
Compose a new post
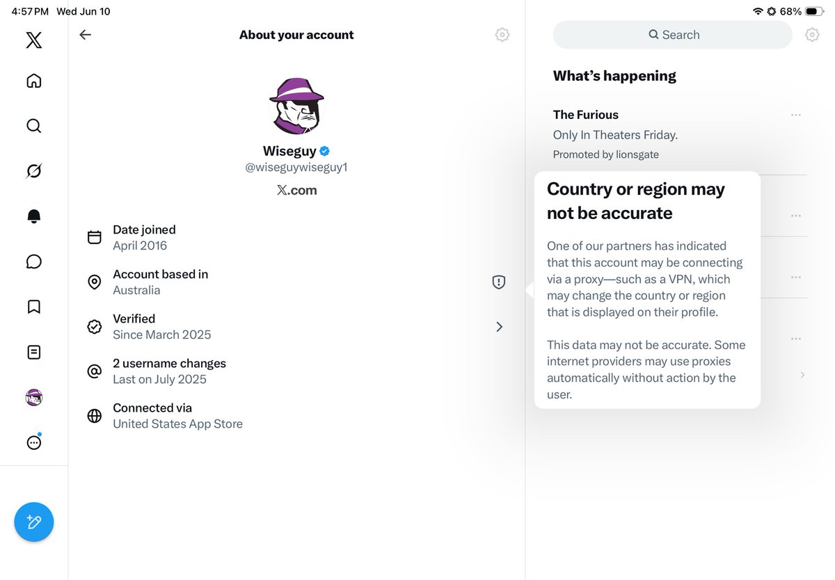pos(33,522)
